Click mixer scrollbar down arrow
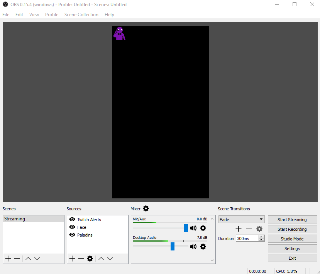 [212, 260]
